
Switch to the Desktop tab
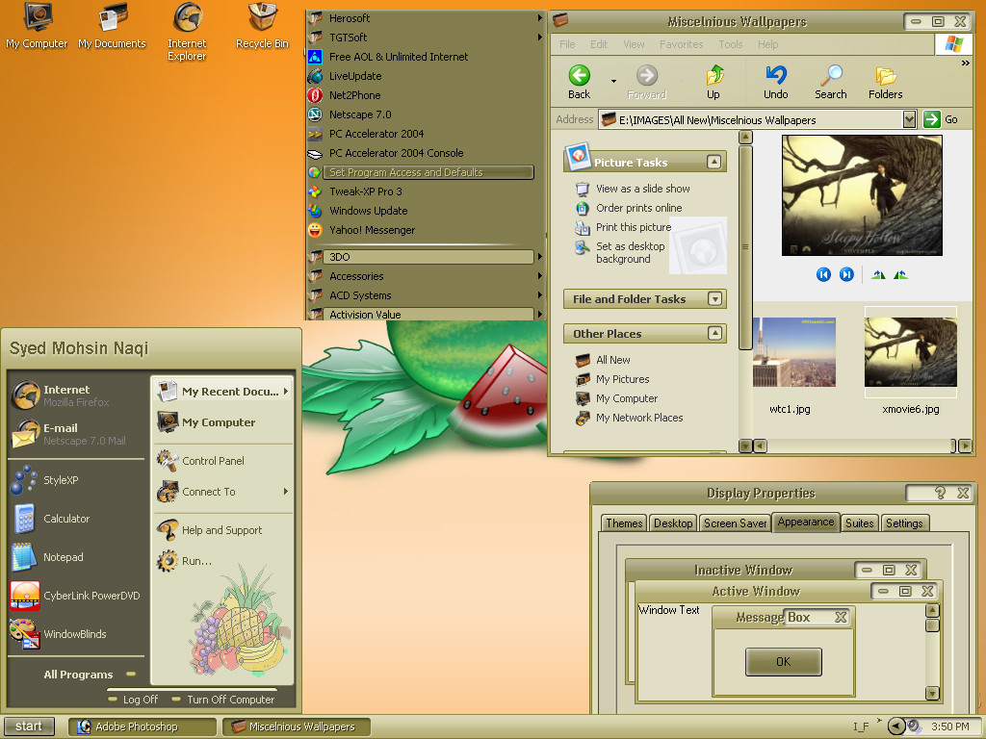(673, 522)
